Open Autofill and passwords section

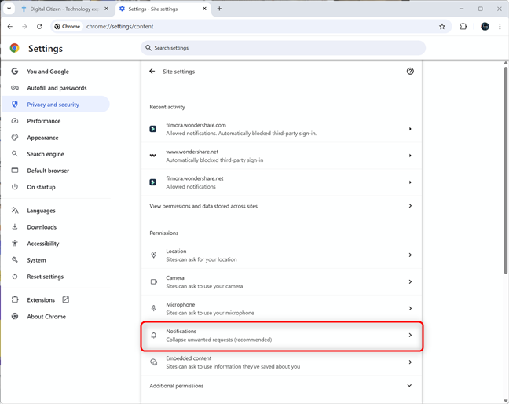pyautogui.click(x=56, y=88)
